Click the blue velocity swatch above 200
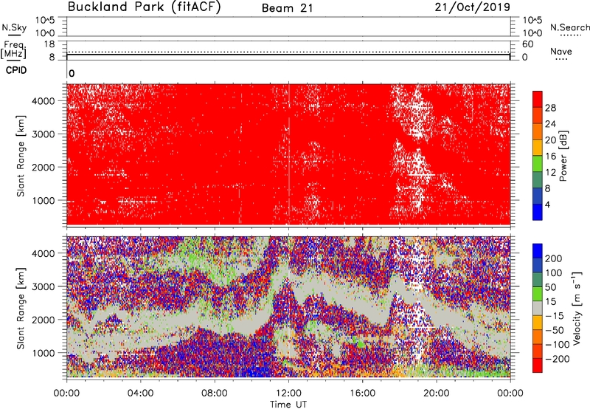The height and width of the screenshot is (409, 590). [538, 251]
